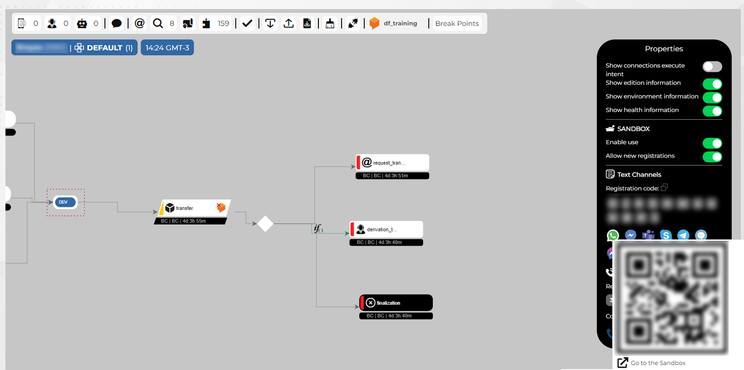Screen dimensions: 744x370
Task: Open the speech bubble chat icon
Action: pos(117,24)
